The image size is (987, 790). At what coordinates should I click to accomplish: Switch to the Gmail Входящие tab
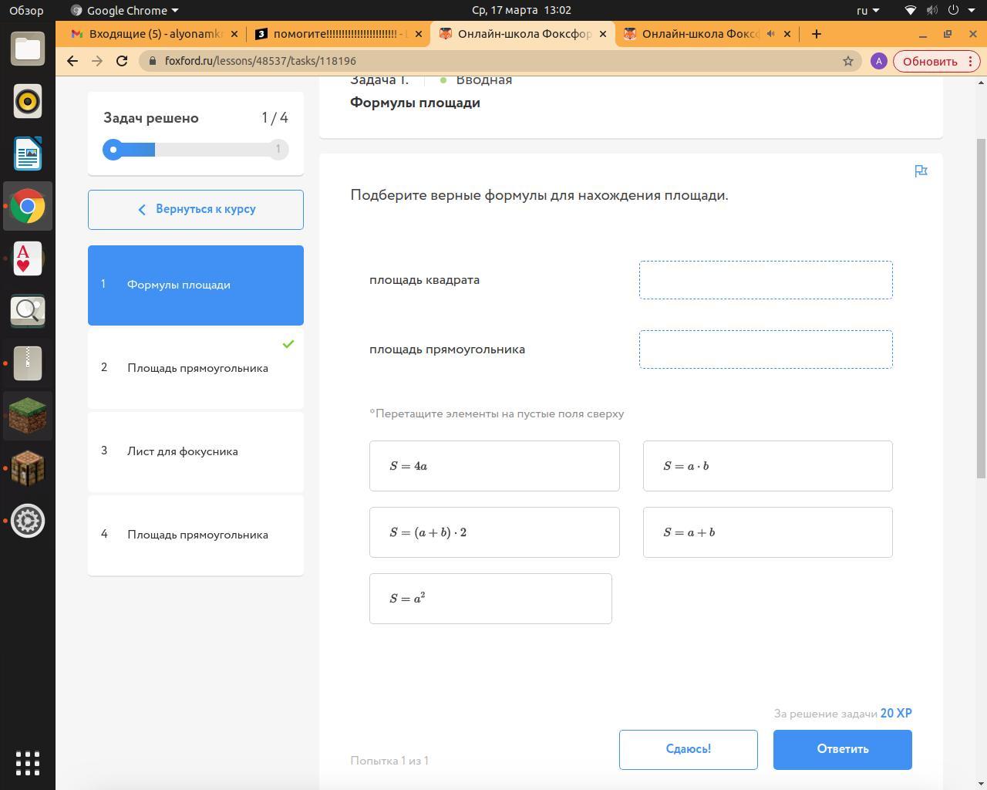tap(155, 34)
